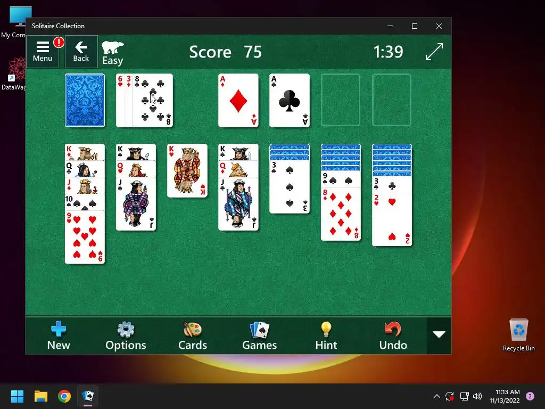Click the fourth empty foundation slot

[391, 100]
